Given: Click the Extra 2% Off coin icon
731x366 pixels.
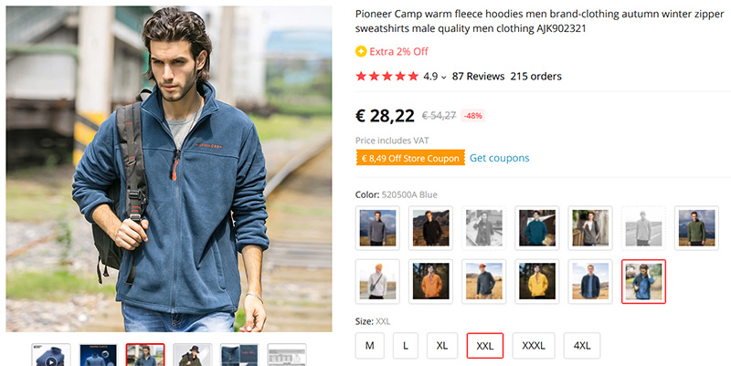Looking at the screenshot, I should 361,51.
